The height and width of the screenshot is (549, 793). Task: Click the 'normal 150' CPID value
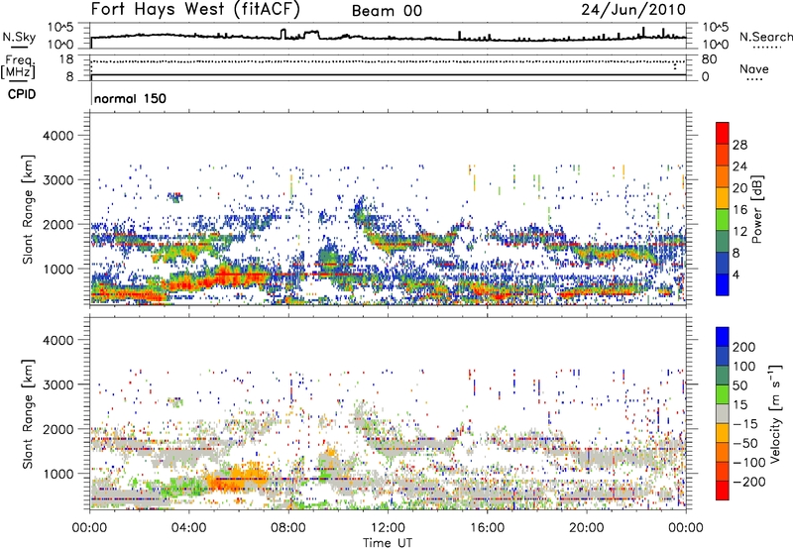tap(130, 98)
